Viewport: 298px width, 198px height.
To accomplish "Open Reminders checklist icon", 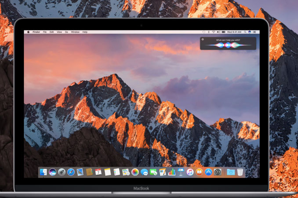I will click(x=117, y=172).
